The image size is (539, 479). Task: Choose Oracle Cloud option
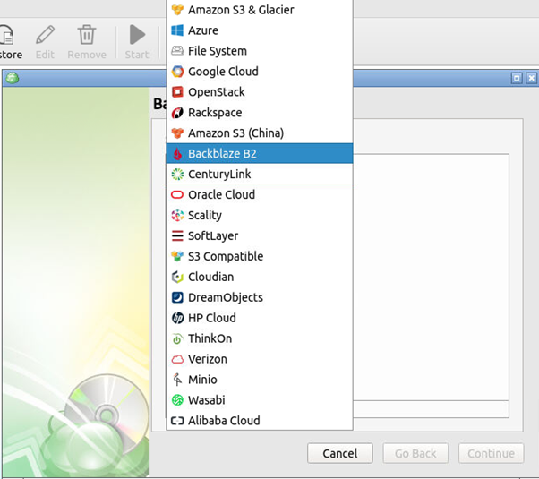tap(260, 194)
